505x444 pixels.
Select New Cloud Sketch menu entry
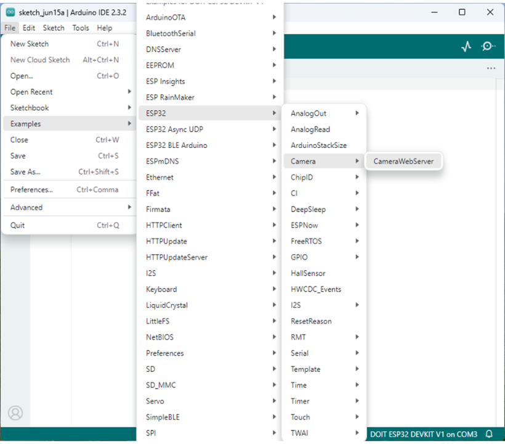pos(68,60)
